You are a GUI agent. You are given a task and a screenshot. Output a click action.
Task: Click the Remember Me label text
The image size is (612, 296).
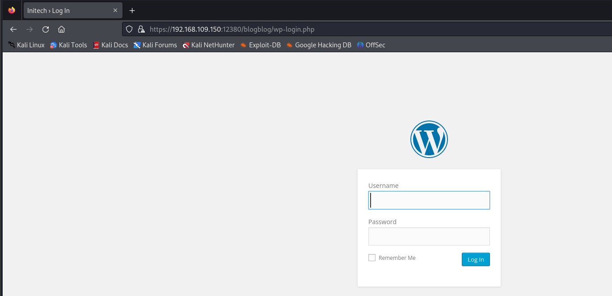397,258
